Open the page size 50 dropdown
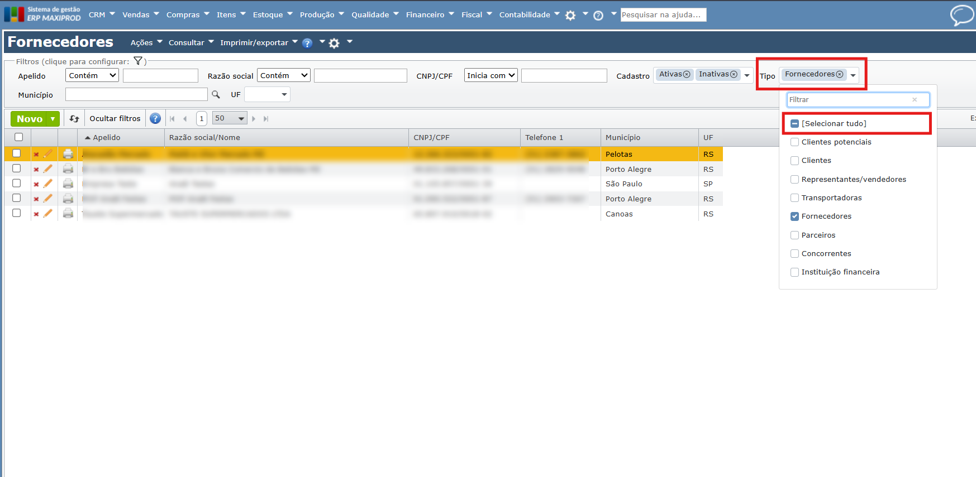The height and width of the screenshot is (477, 976). [230, 118]
